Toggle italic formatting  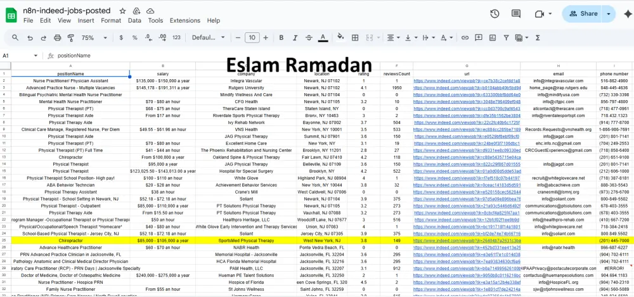(295, 37)
